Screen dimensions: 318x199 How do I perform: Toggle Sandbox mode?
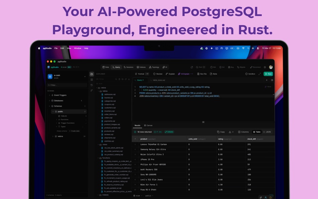[x=250, y=74]
